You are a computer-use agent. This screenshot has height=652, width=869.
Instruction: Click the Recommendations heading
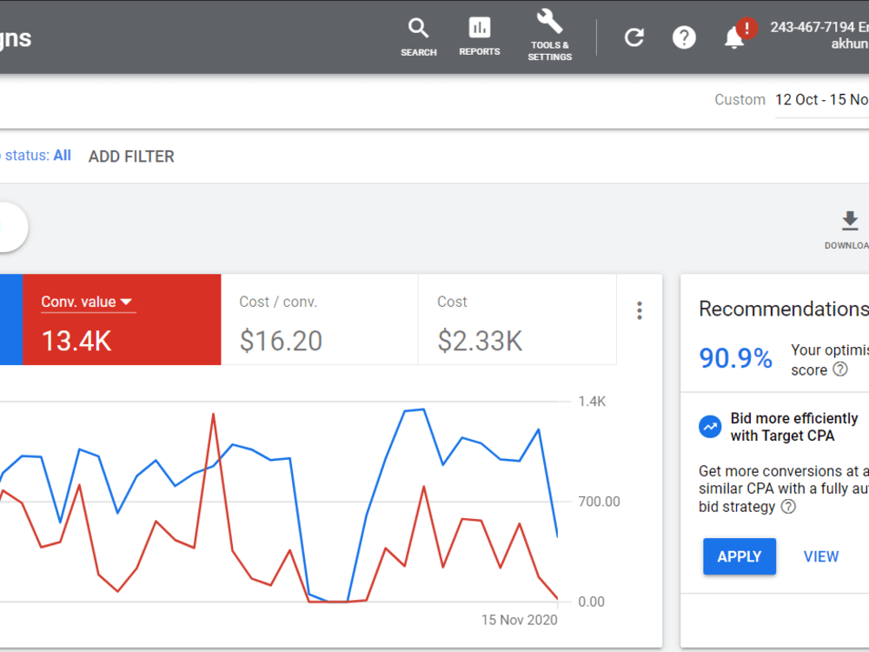[784, 309]
